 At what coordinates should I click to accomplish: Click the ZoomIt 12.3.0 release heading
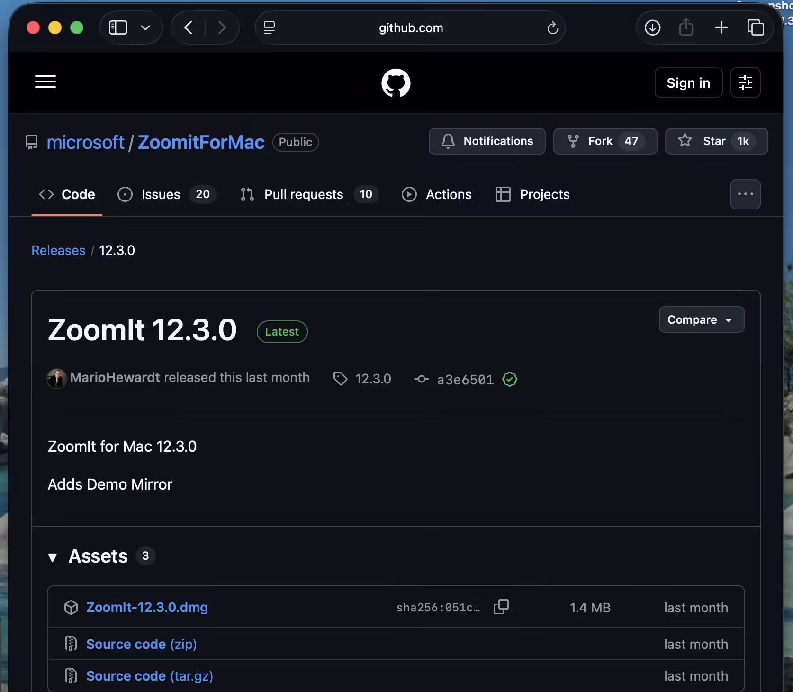(x=142, y=329)
